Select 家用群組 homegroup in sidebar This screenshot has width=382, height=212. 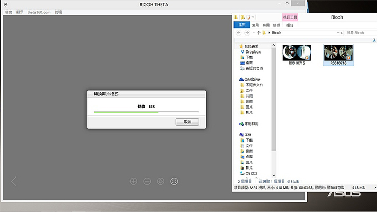(251, 123)
